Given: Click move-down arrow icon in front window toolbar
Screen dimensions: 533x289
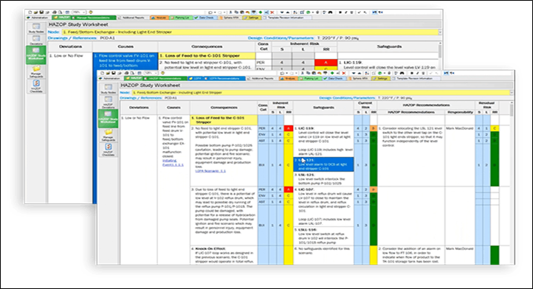Looking at the screenshot, I should (x=354, y=73).
